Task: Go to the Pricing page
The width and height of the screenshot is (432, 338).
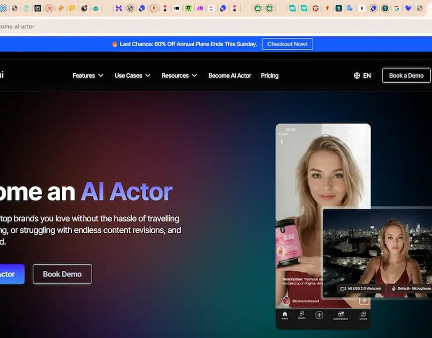Action: point(269,75)
